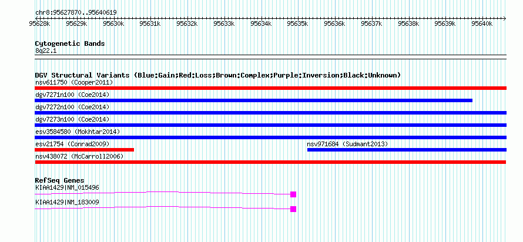Click the 95631k ruler tick
The image size is (523, 242).
150,23
